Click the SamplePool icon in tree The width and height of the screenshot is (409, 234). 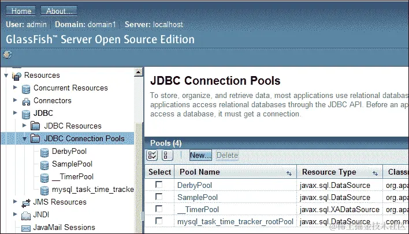tap(44, 165)
